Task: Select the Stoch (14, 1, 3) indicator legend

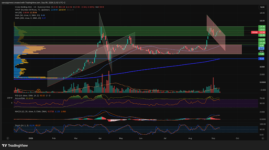Action: coord(21,125)
